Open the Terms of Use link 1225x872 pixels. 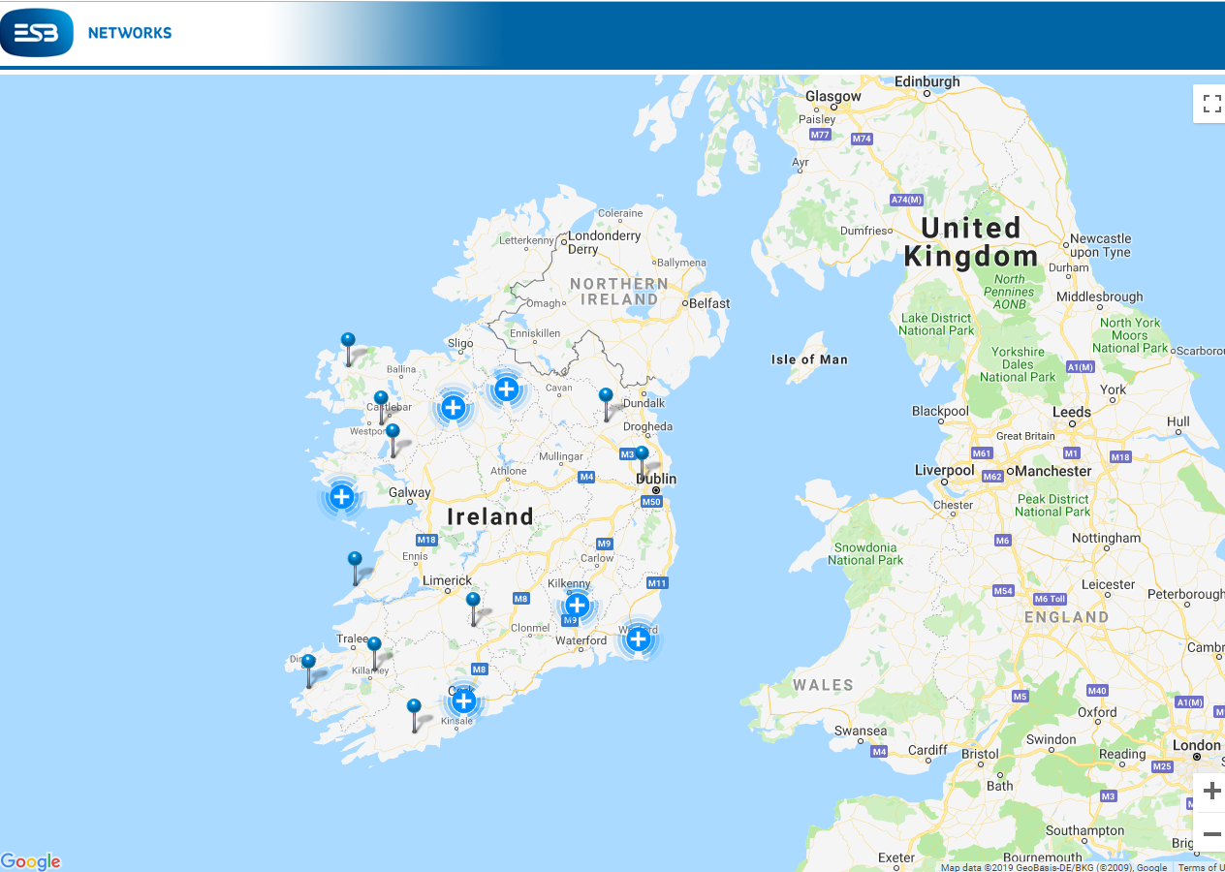click(1201, 867)
